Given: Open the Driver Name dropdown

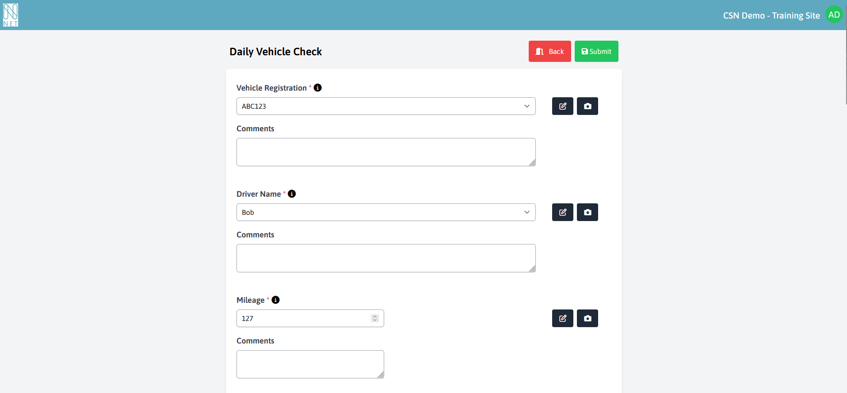Looking at the screenshot, I should (x=386, y=212).
